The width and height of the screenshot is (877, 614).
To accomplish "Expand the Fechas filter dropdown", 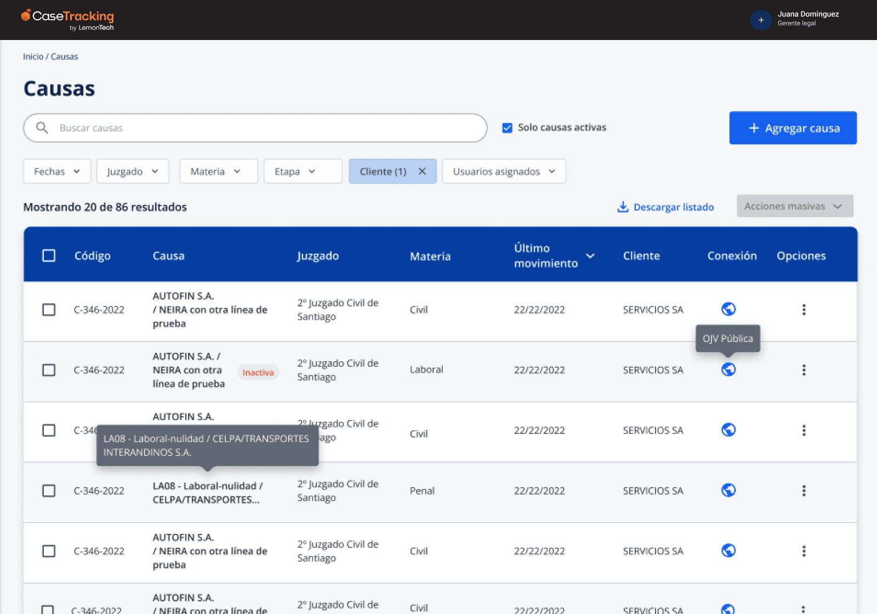I will tap(57, 172).
